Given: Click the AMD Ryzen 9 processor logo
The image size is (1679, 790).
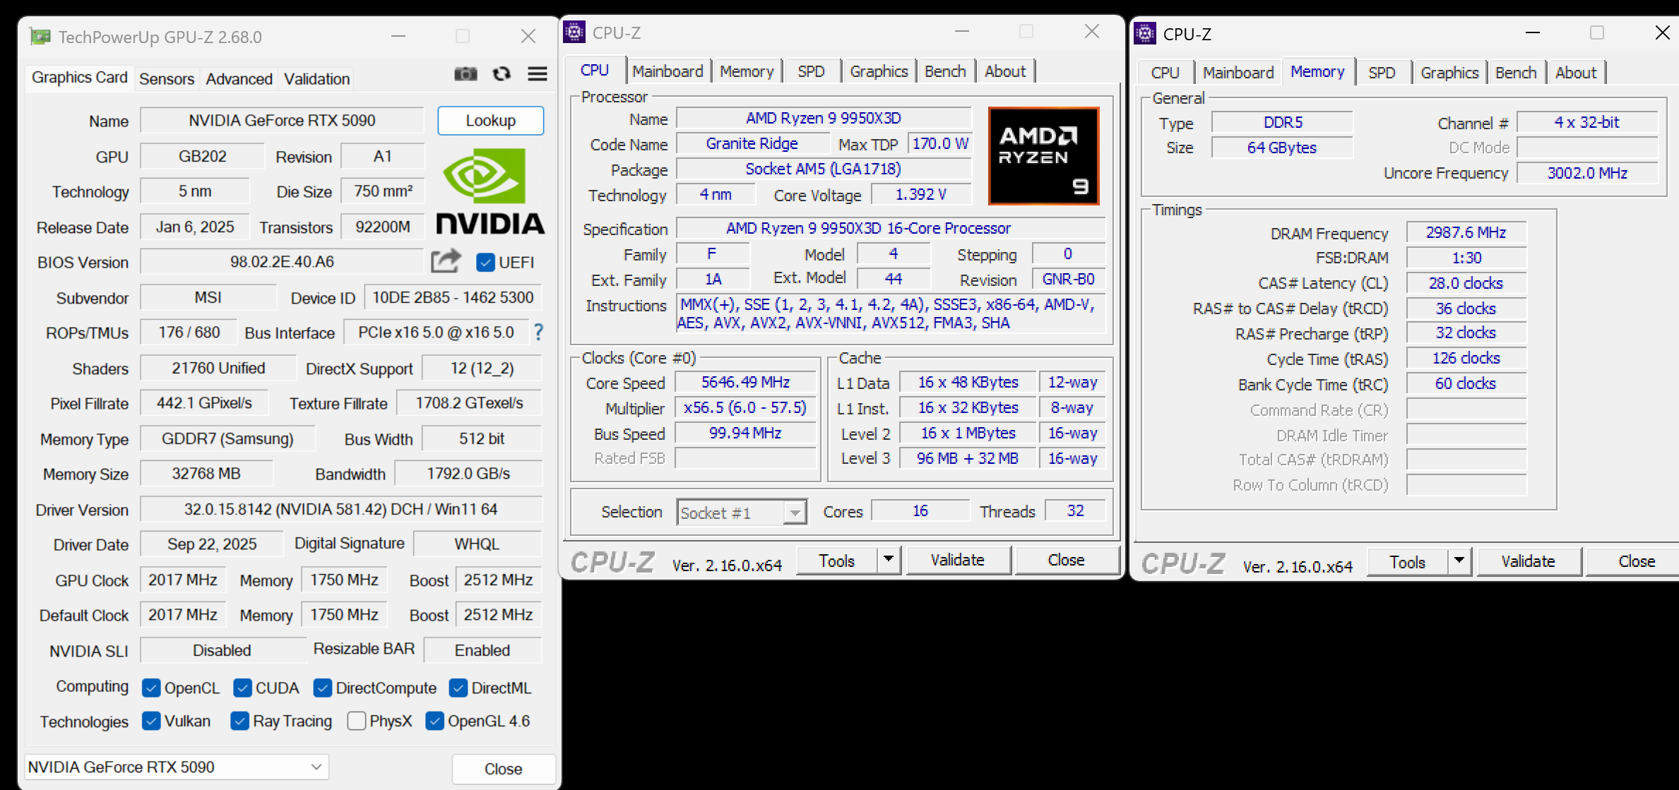Looking at the screenshot, I should click(1043, 156).
